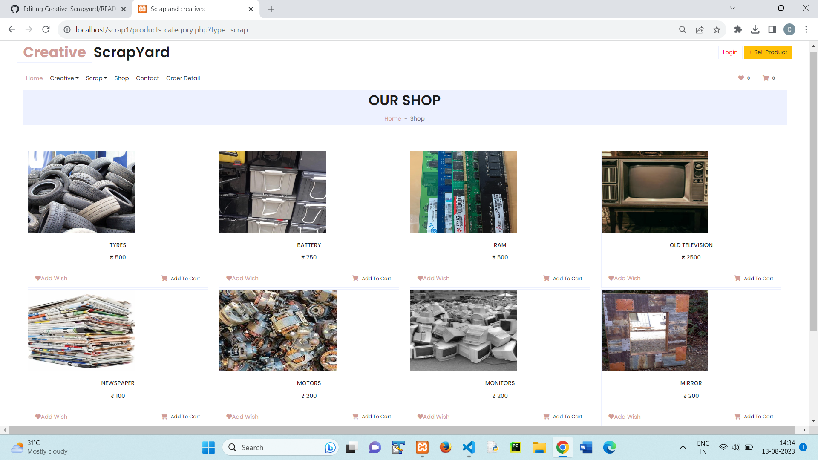Click the NEWSPAPER product thumbnail
The image size is (818, 460).
[81, 330]
